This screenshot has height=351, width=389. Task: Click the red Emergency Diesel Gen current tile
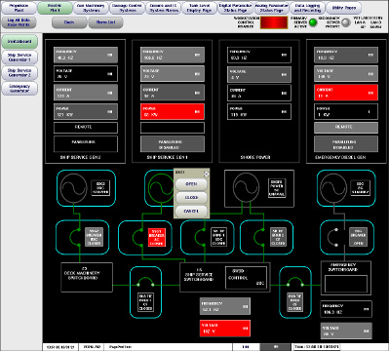point(346,93)
